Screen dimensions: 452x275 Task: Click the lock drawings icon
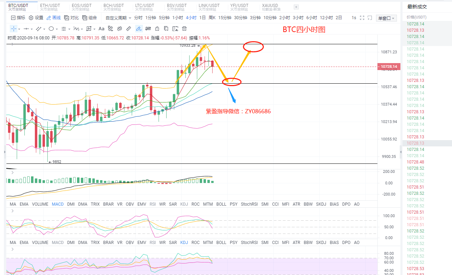pos(157,29)
